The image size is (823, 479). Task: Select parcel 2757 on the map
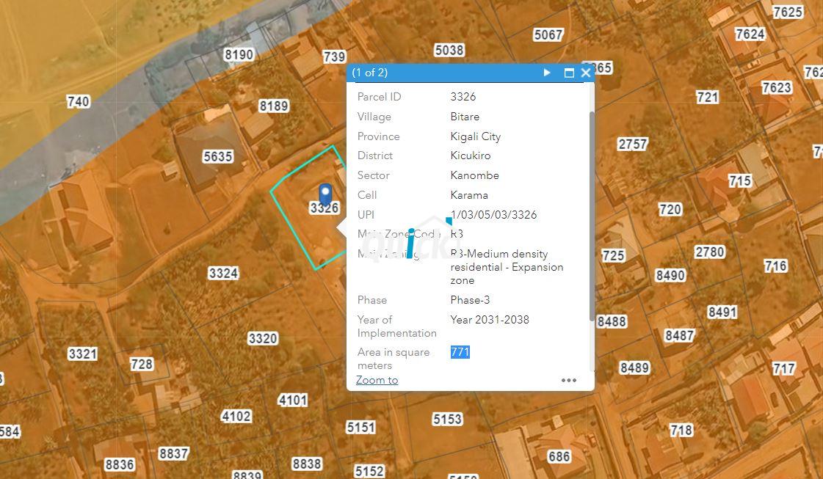point(632,145)
